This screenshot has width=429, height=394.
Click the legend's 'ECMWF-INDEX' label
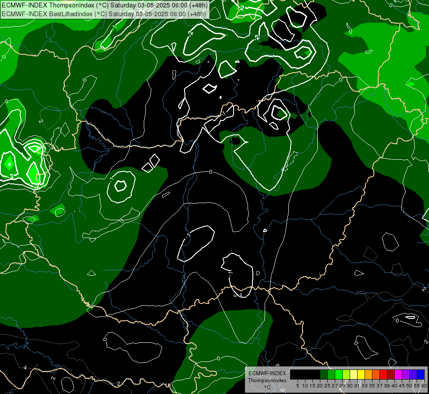point(267,373)
